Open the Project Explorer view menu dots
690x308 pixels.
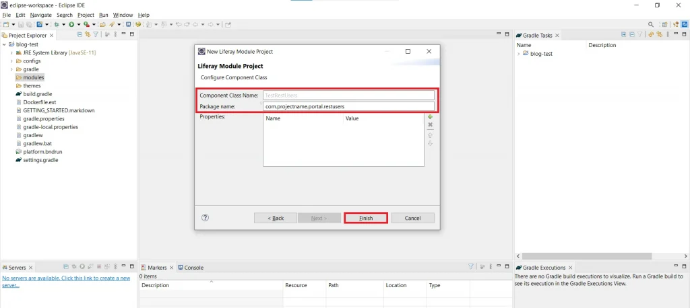(x=115, y=34)
